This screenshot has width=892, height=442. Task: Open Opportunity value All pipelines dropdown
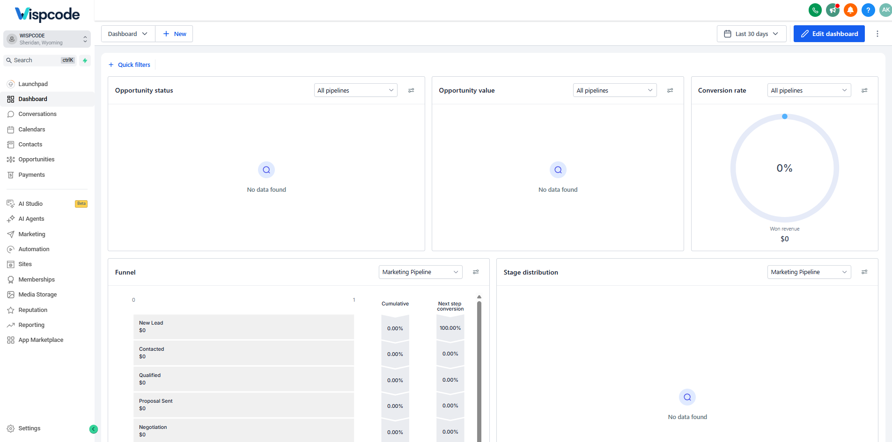pyautogui.click(x=615, y=90)
